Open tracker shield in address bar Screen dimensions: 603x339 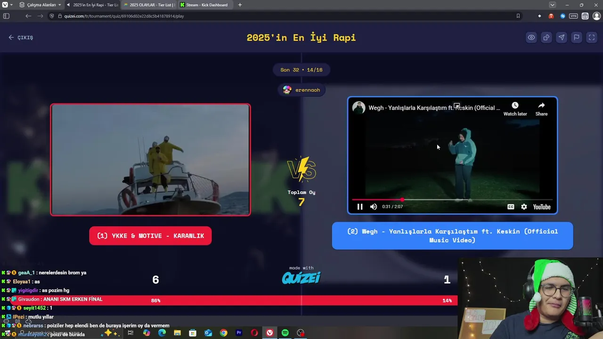tap(52, 16)
